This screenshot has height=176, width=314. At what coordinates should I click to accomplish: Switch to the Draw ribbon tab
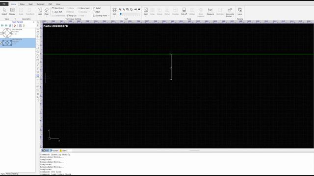click(x=22, y=4)
